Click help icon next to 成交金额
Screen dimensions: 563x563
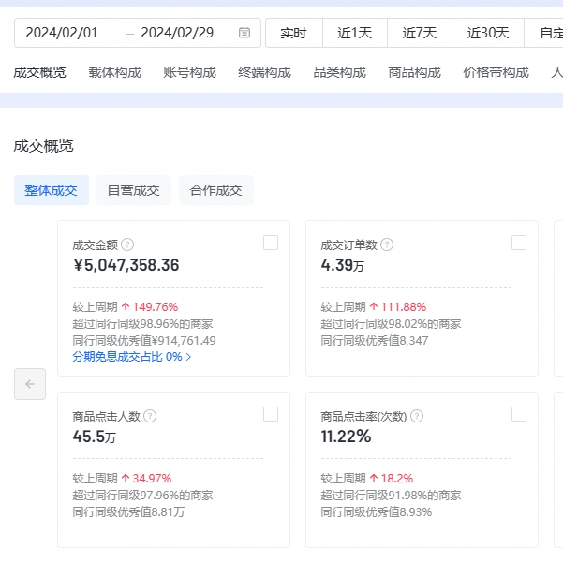click(x=127, y=244)
